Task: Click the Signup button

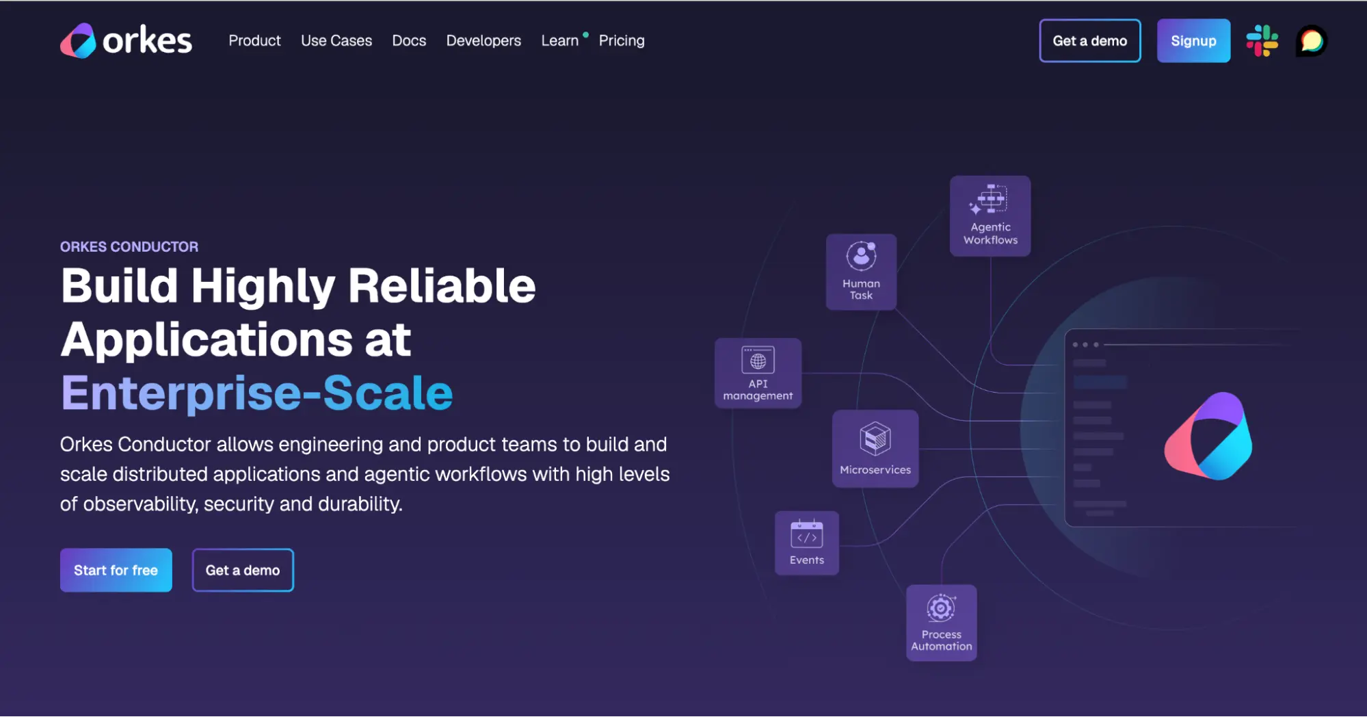Action: [1193, 41]
